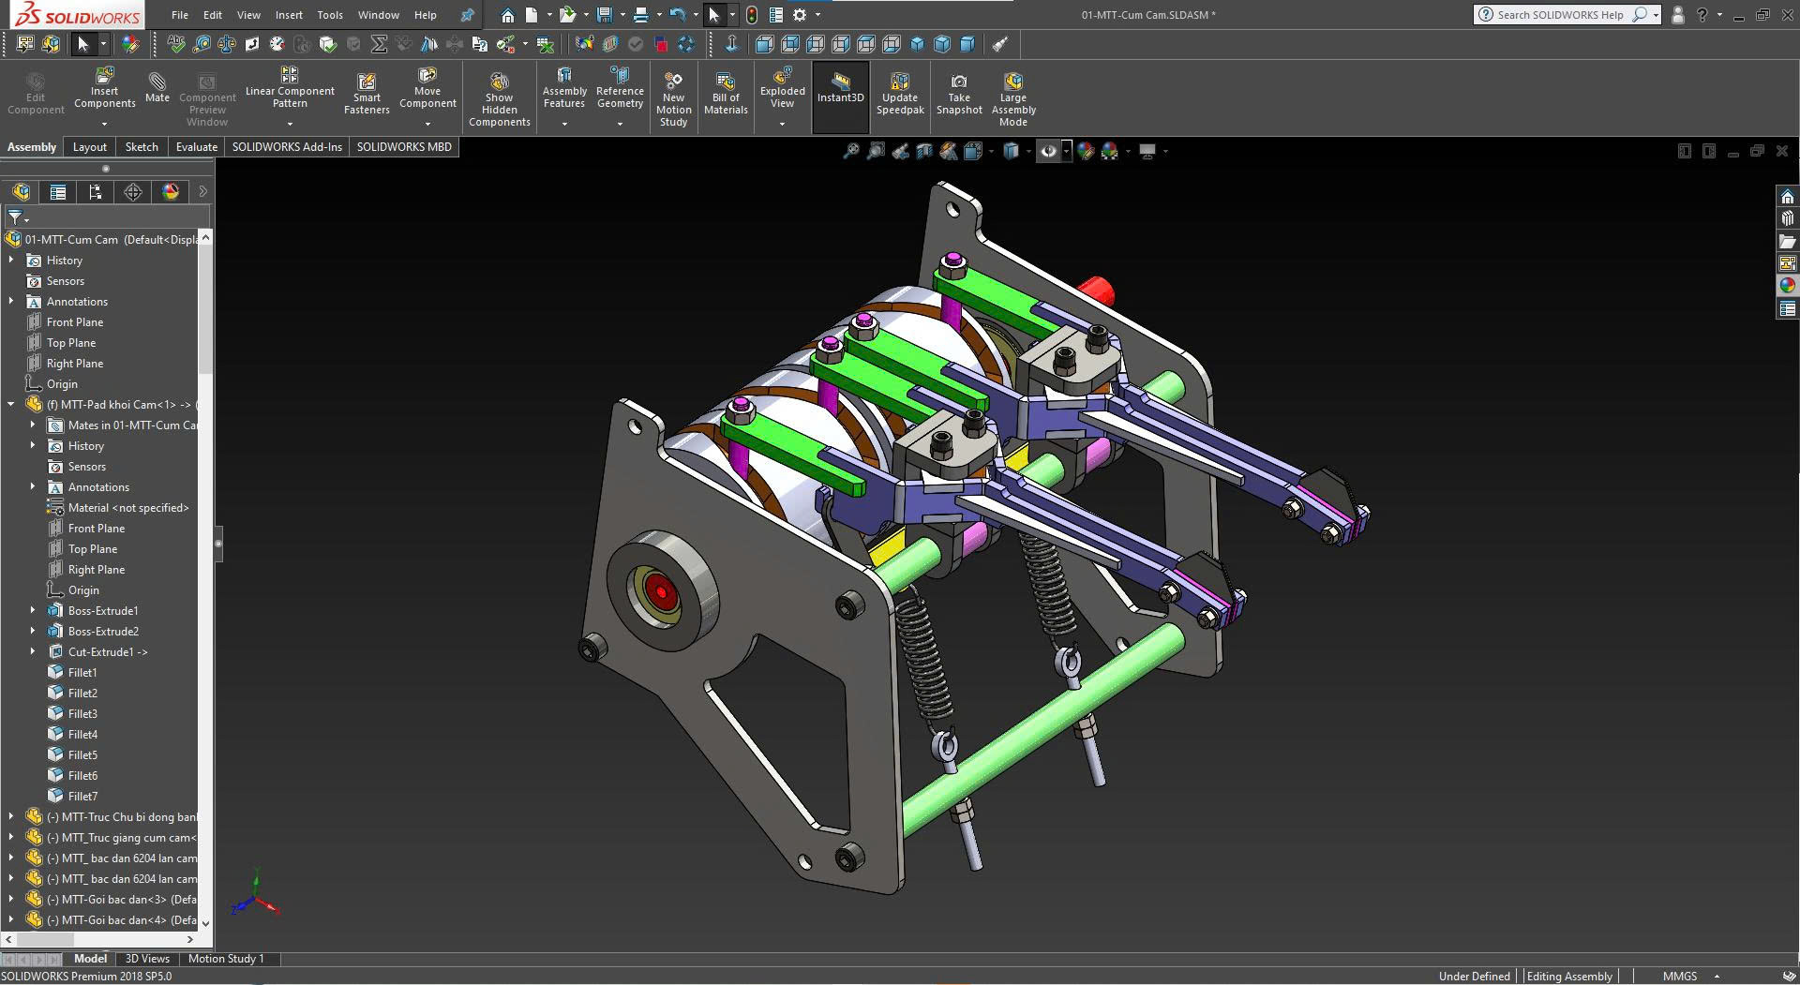Open Assembly Features tool
Viewport: 1800px width, 985px height.
pos(564,88)
